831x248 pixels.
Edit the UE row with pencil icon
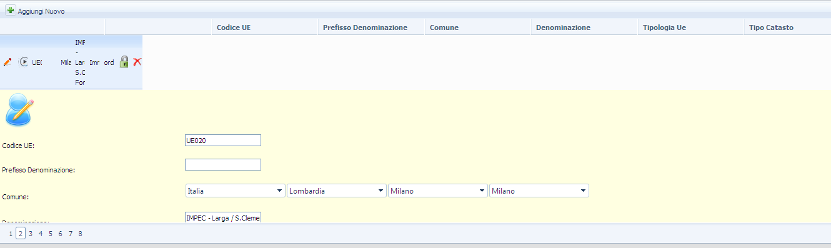pos(7,62)
